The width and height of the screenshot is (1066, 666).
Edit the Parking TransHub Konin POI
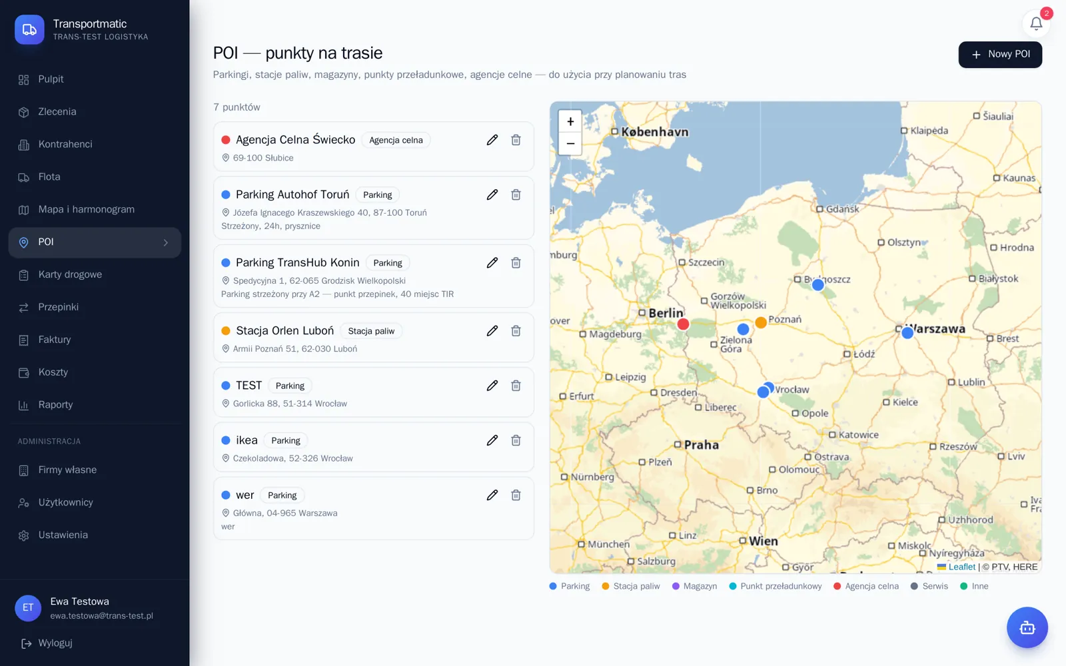coord(492,262)
